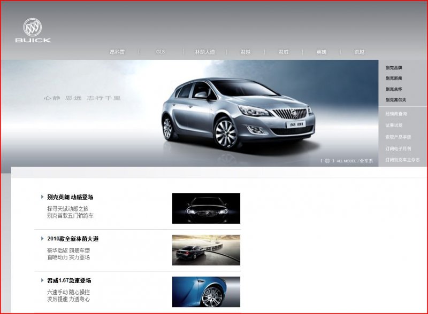
Task: Open black car front thumbnail
Action: point(206,208)
